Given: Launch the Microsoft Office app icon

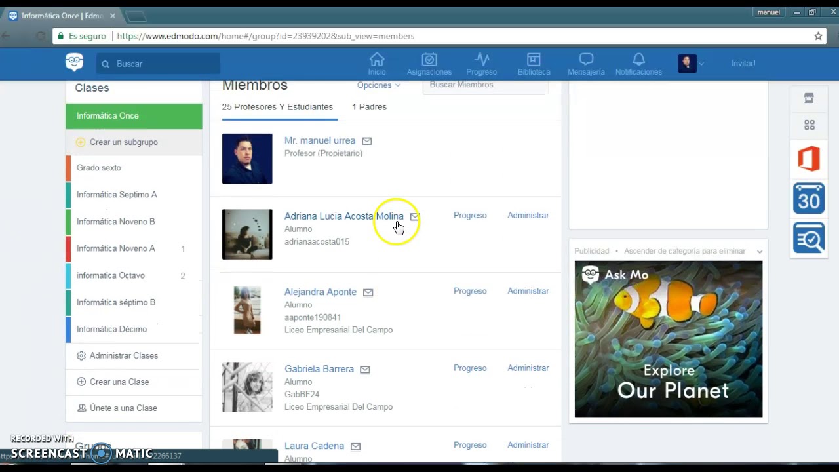Looking at the screenshot, I should (808, 159).
